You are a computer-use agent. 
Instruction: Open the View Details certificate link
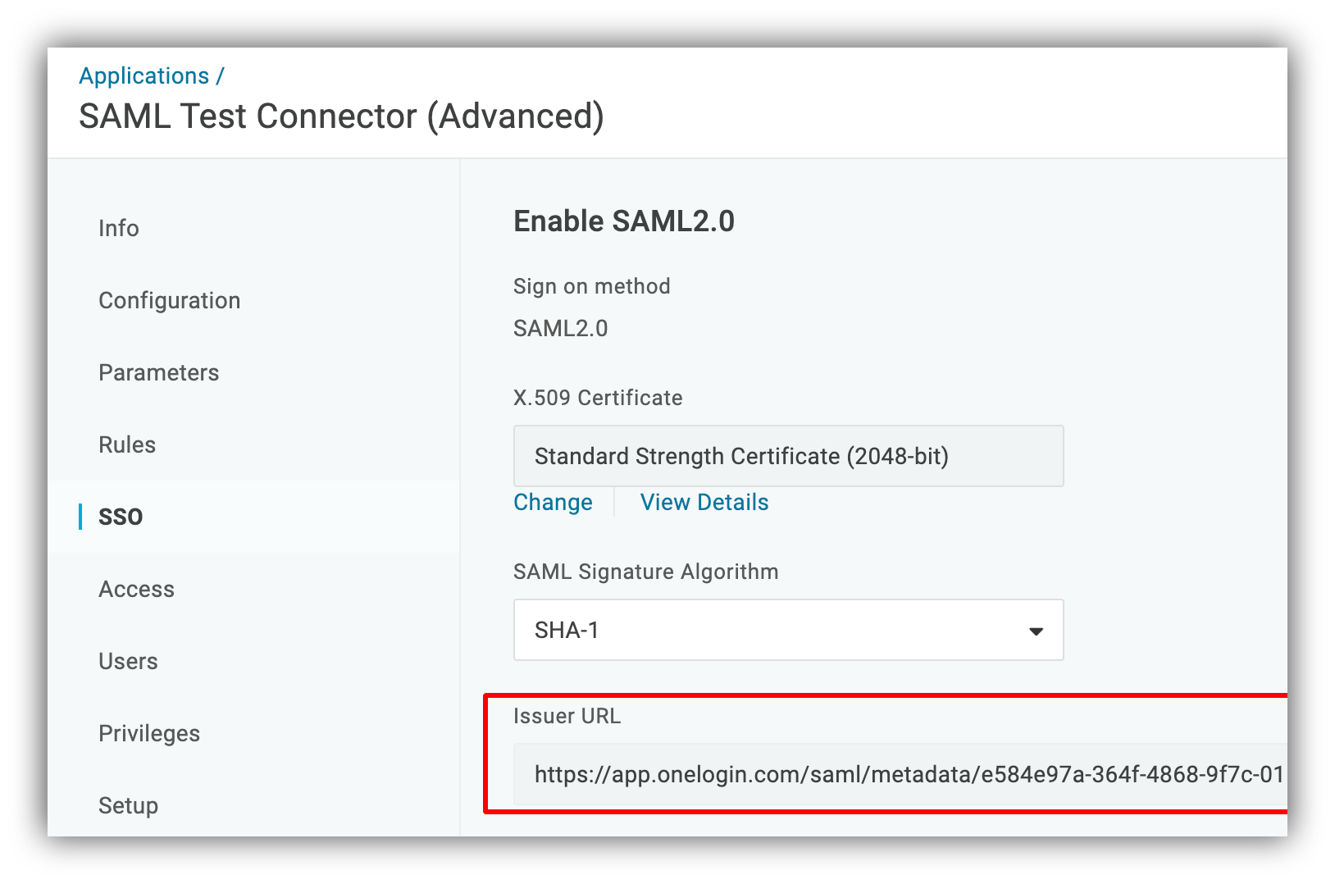(x=704, y=502)
